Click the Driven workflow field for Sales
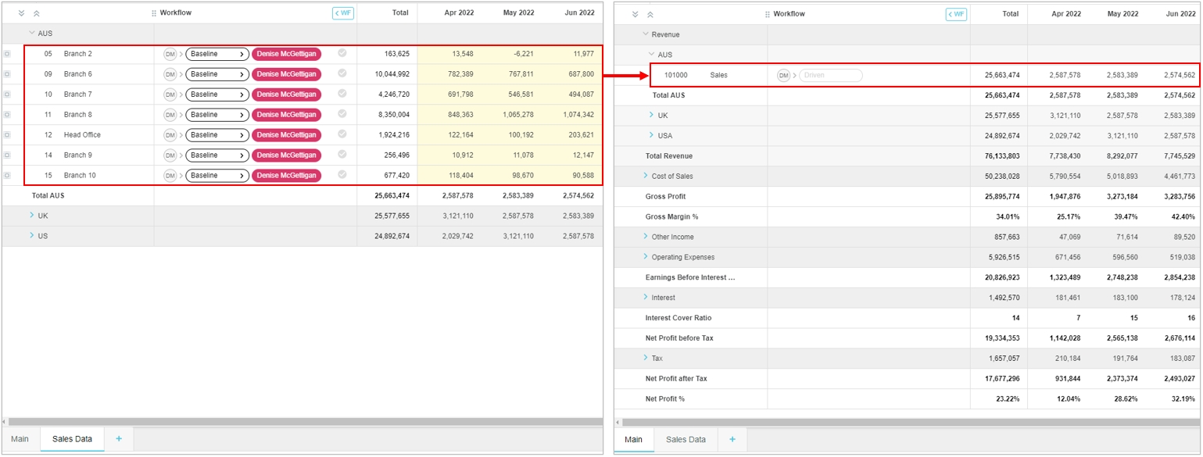The image size is (1203, 457). [830, 76]
